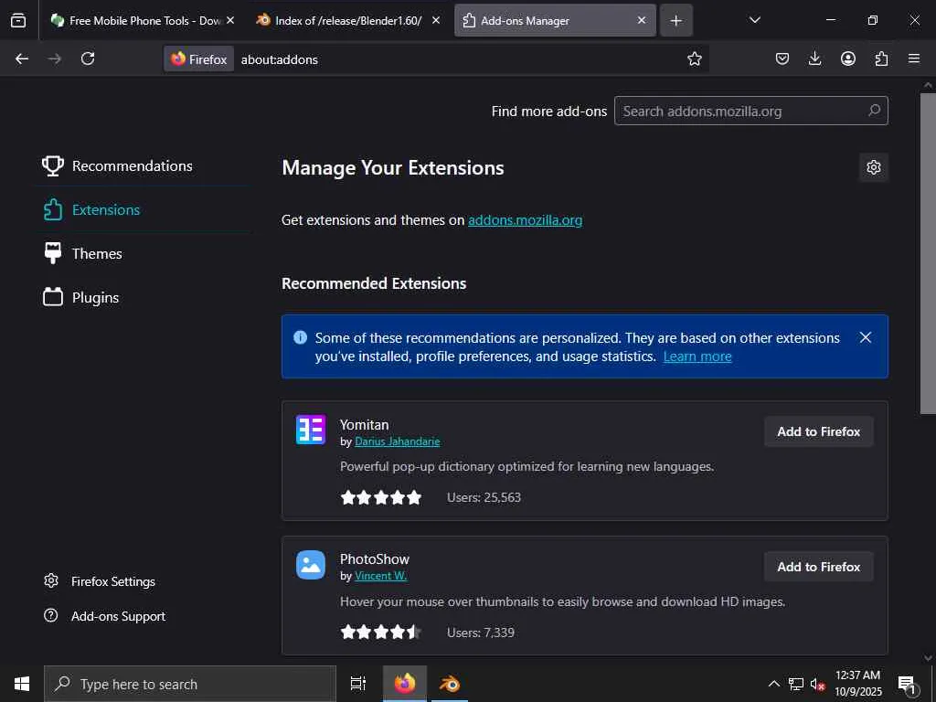Click the PhotoShow star rating
Screen dimensions: 936x702
(x=381, y=633)
